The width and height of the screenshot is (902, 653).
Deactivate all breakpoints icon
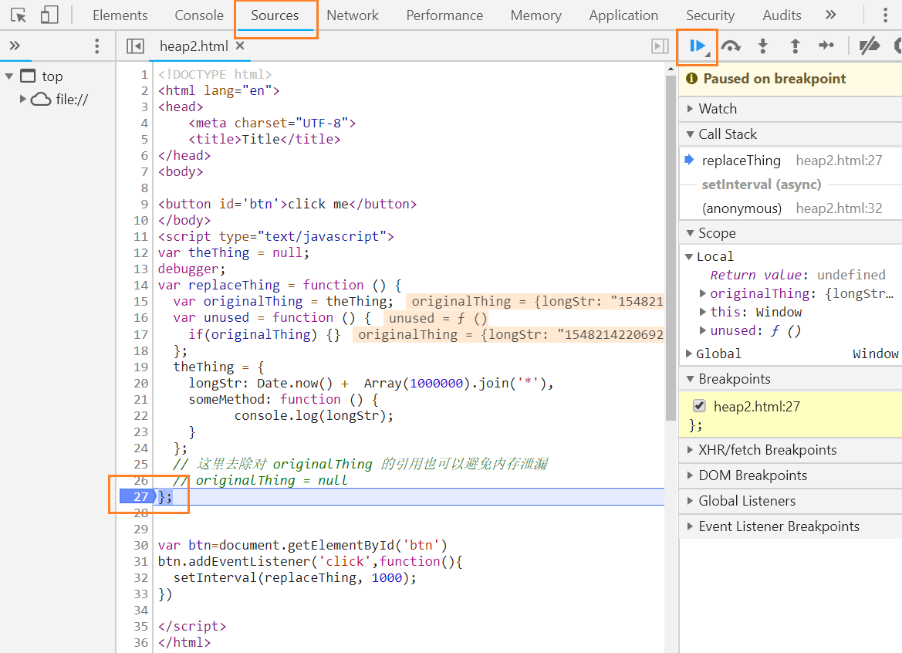[870, 46]
